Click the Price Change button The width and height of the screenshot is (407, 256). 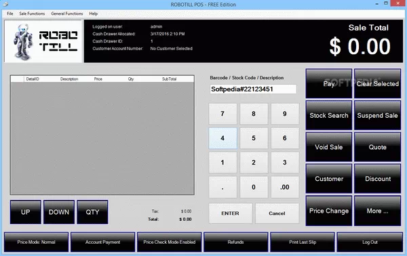click(329, 211)
